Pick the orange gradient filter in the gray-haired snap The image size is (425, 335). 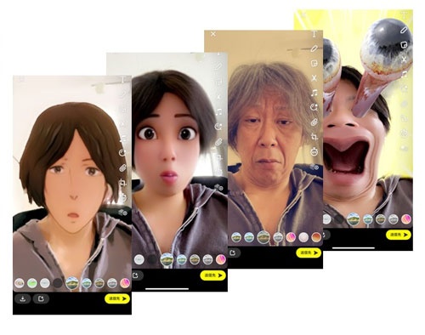pyautogui.click(x=316, y=237)
